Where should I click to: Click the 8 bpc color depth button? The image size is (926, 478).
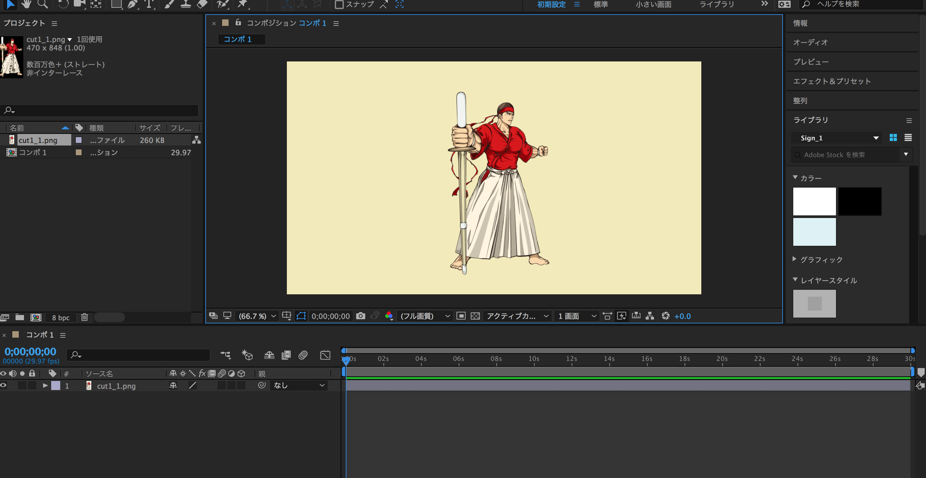(x=61, y=318)
